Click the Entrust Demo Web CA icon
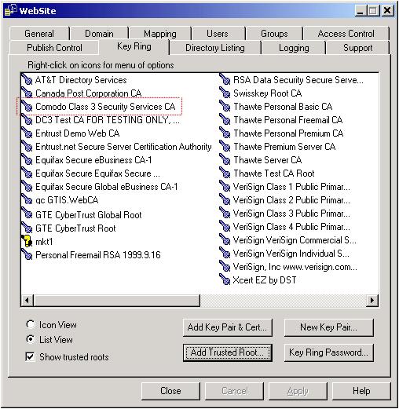The width and height of the screenshot is (399, 409). (x=27, y=133)
